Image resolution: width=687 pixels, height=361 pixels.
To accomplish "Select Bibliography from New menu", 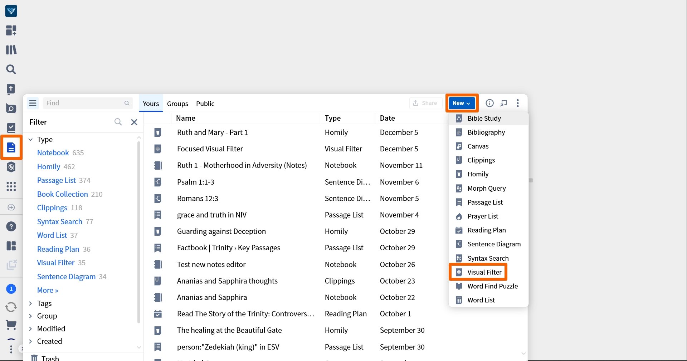I will (x=488, y=132).
